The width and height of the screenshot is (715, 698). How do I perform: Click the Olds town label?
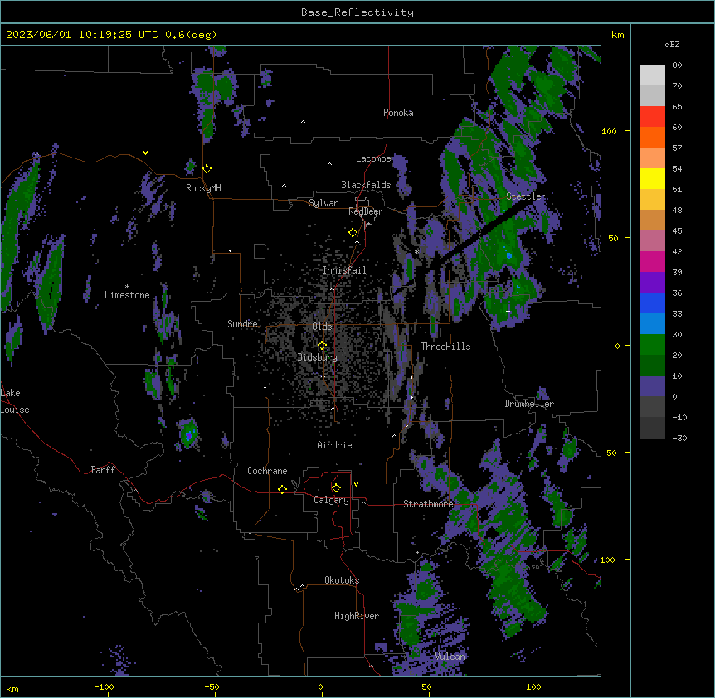pos(322,327)
